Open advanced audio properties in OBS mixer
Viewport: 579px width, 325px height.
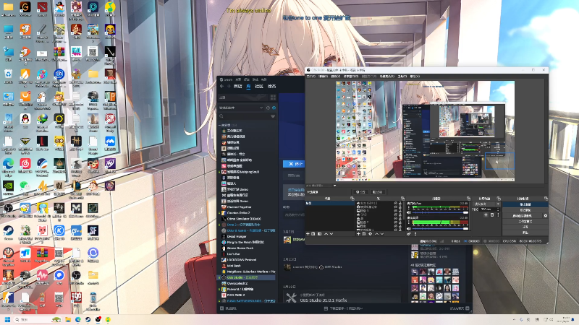pyautogui.click(x=409, y=233)
